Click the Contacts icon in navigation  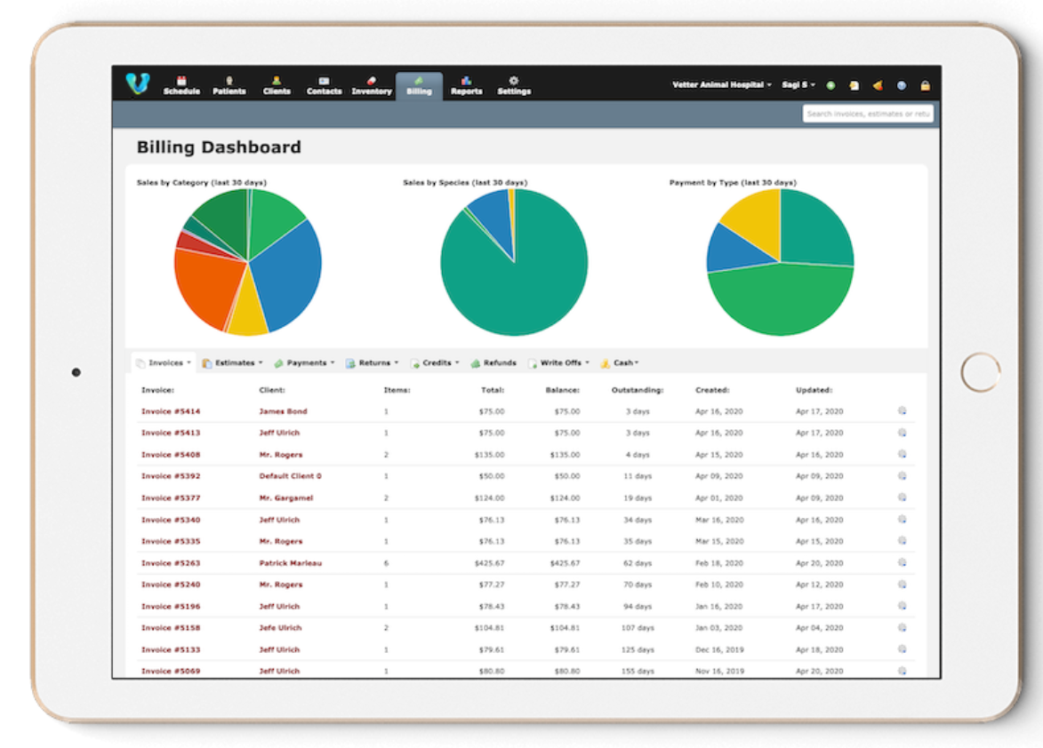(x=324, y=80)
